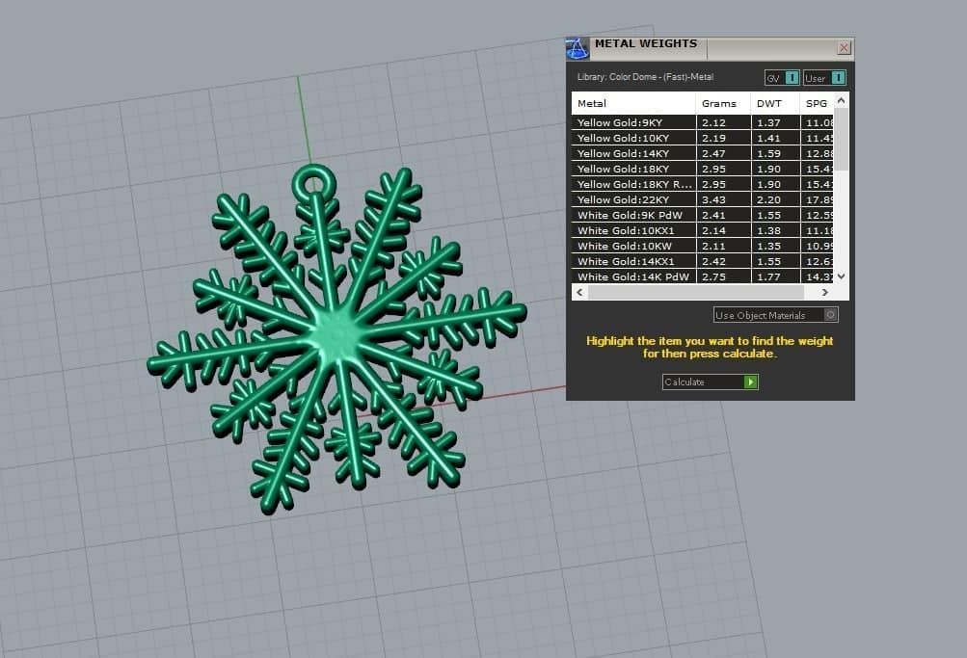
Task: Click the SPG column header
Action: [817, 103]
